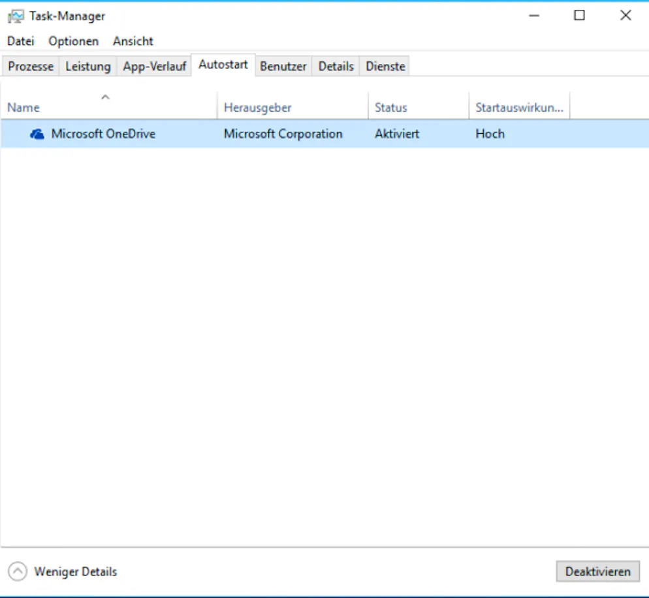Click the sort arrow above Name column

[x=106, y=97]
